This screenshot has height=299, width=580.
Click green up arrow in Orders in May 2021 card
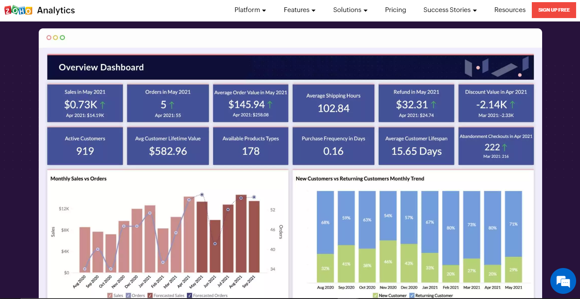[172, 105]
